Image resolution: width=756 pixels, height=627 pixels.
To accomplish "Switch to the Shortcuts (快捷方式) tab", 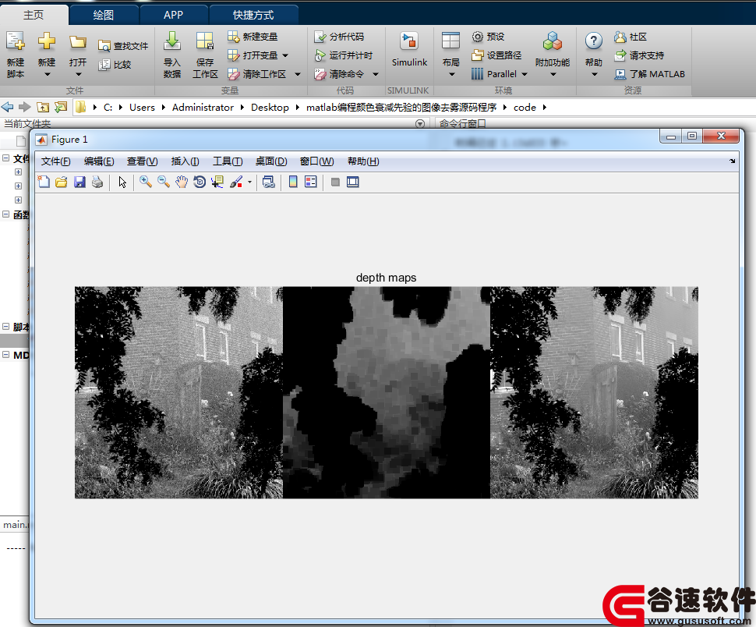I will coord(253,15).
